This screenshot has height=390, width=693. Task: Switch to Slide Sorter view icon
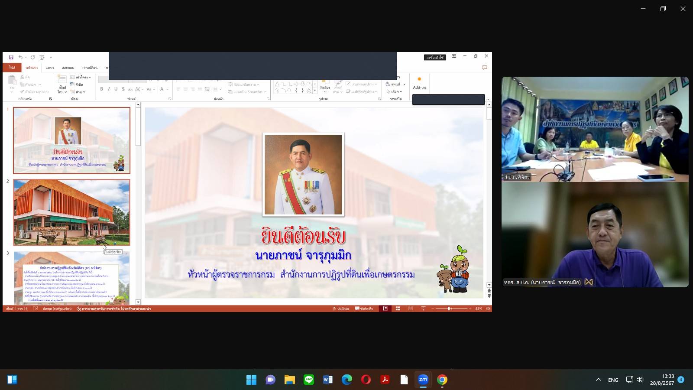pos(398,309)
